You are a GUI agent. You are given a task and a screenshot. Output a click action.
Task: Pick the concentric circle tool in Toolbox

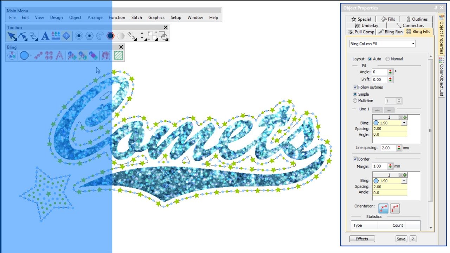pyautogui.click(x=79, y=36)
